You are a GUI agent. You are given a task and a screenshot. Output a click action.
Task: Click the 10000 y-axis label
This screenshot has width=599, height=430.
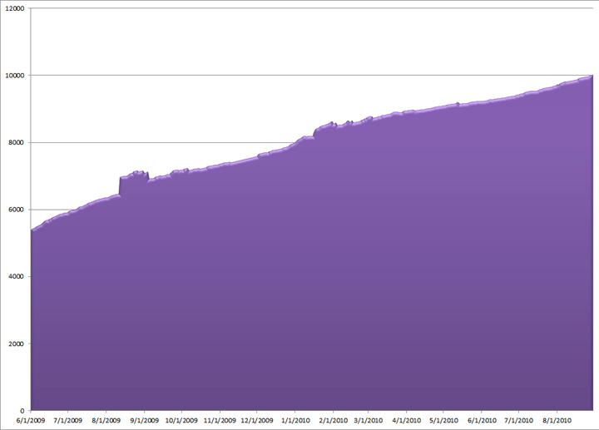(x=15, y=76)
